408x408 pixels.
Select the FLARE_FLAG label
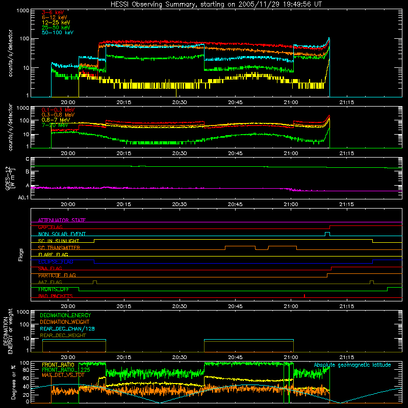[53, 254]
